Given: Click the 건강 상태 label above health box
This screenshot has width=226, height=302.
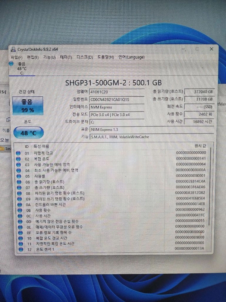Looking at the screenshot, I should tap(27, 92).
